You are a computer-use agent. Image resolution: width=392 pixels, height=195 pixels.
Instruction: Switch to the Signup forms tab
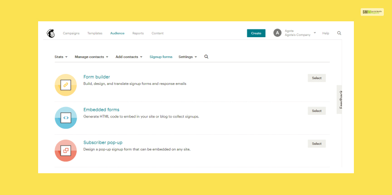(x=161, y=57)
